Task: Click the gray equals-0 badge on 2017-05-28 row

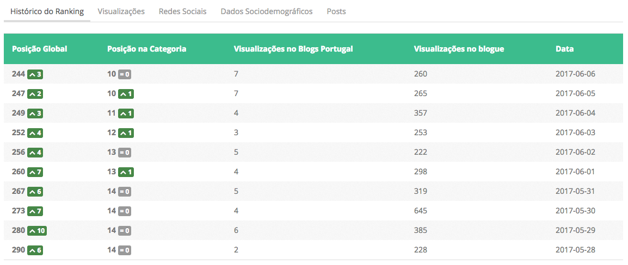Action: click(125, 250)
